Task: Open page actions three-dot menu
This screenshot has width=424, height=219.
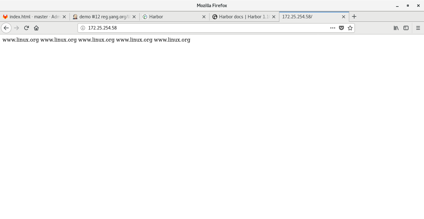Action: click(333, 28)
